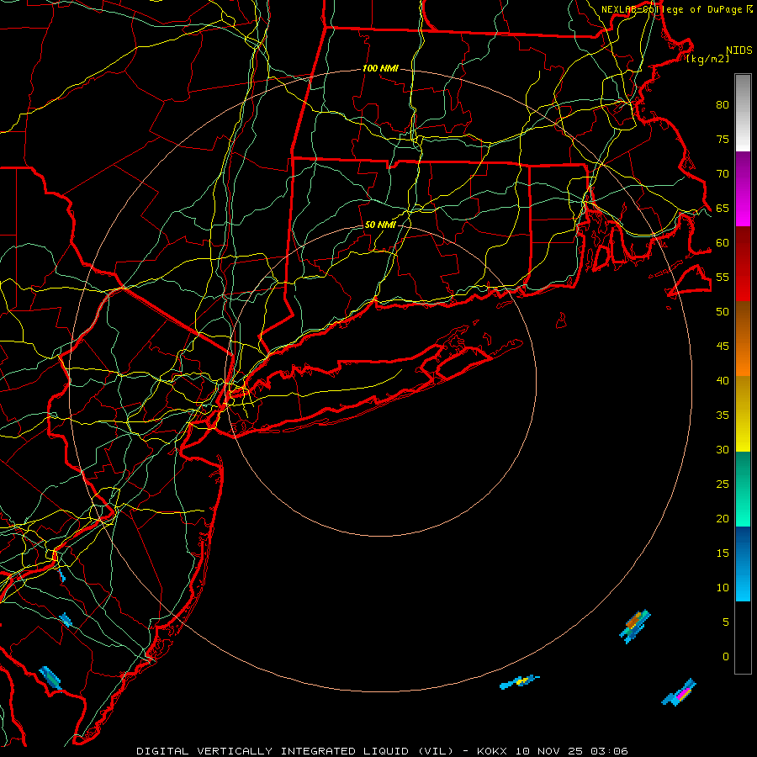Screen dimensions: 757x757
Task: Click the blue-green echo near the southwest coast
Action: click(x=50, y=678)
